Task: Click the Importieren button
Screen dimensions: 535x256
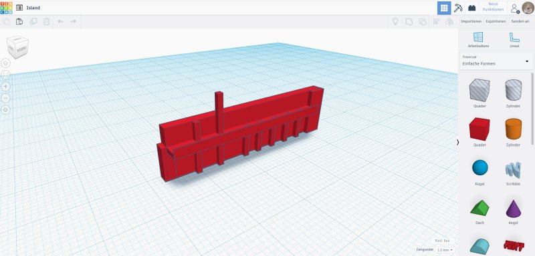Action: [x=471, y=21]
